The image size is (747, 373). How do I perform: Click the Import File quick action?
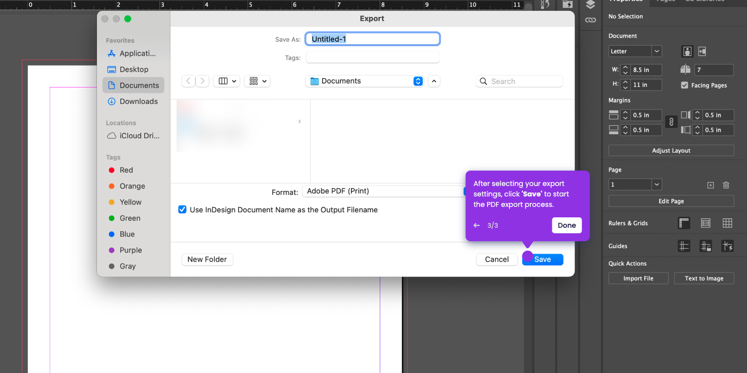[638, 279]
